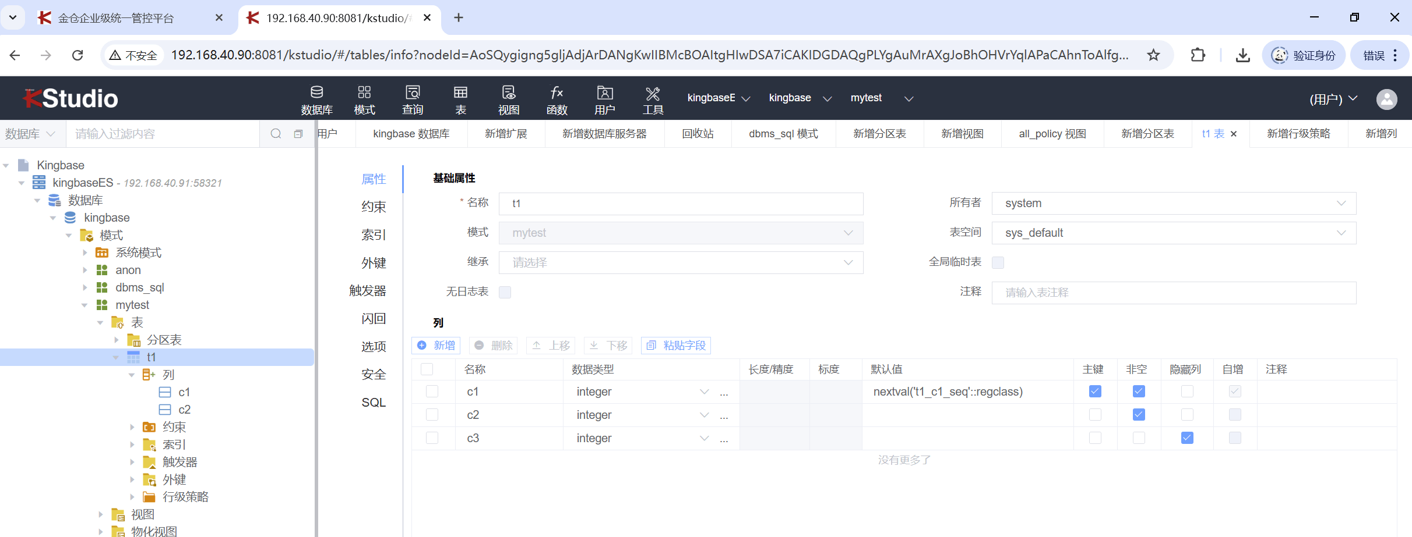Open the 查询 toolbar icon

(413, 99)
